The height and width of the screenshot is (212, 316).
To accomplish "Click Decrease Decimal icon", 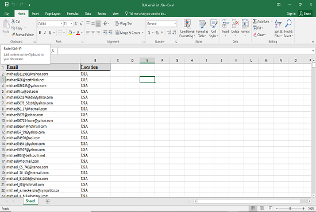I will pyautogui.click(x=174, y=33).
